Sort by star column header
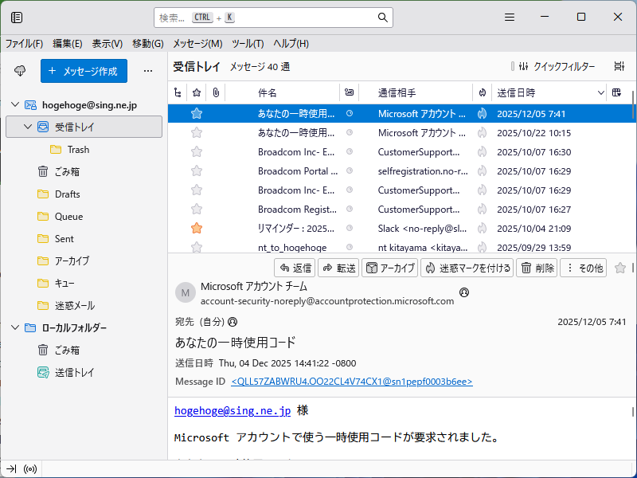Image resolution: width=637 pixels, height=478 pixels. point(197,92)
